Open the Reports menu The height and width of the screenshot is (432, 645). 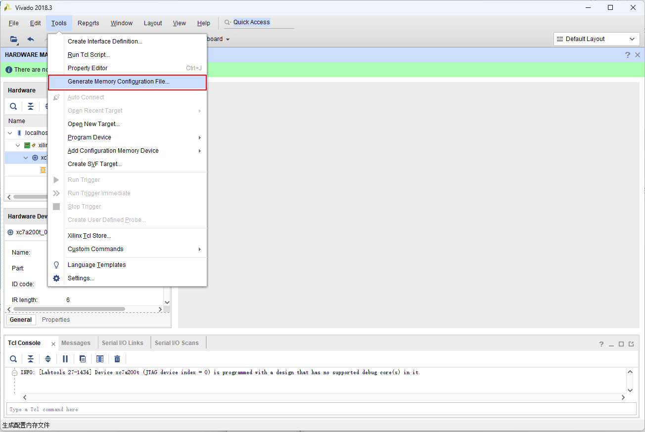tap(89, 23)
